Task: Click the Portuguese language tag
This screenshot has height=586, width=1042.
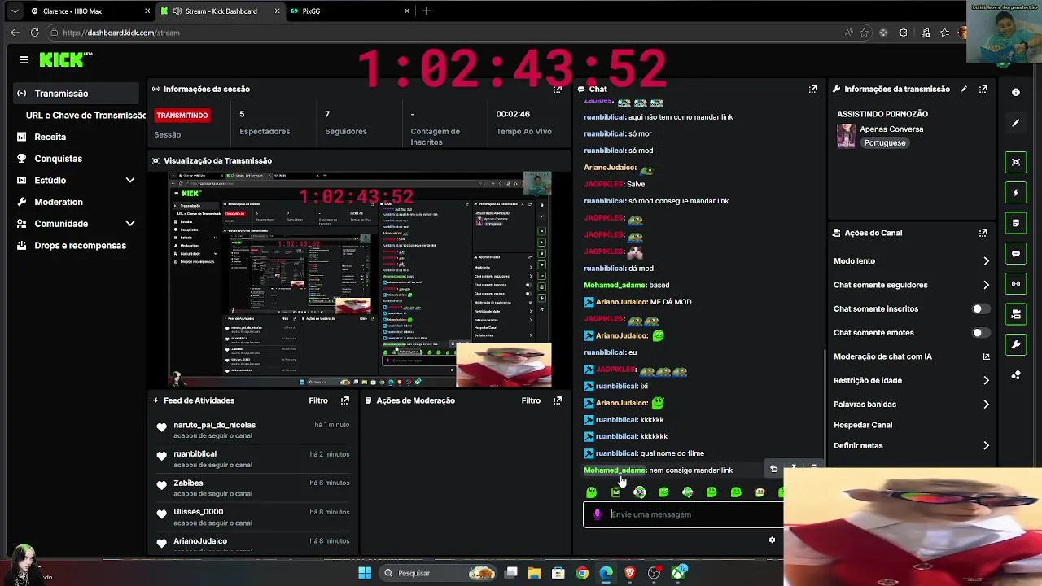Action: click(885, 143)
